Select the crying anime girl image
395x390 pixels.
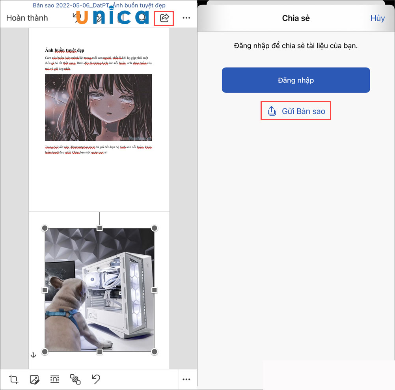pos(99,108)
